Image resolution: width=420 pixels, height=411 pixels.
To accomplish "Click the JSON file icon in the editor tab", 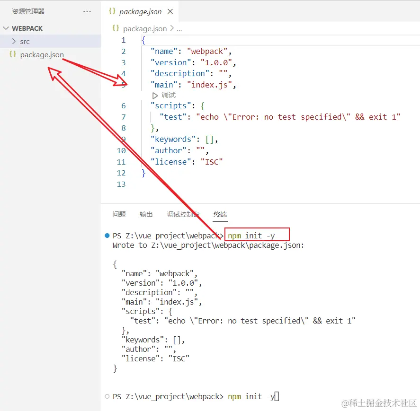I will (112, 11).
